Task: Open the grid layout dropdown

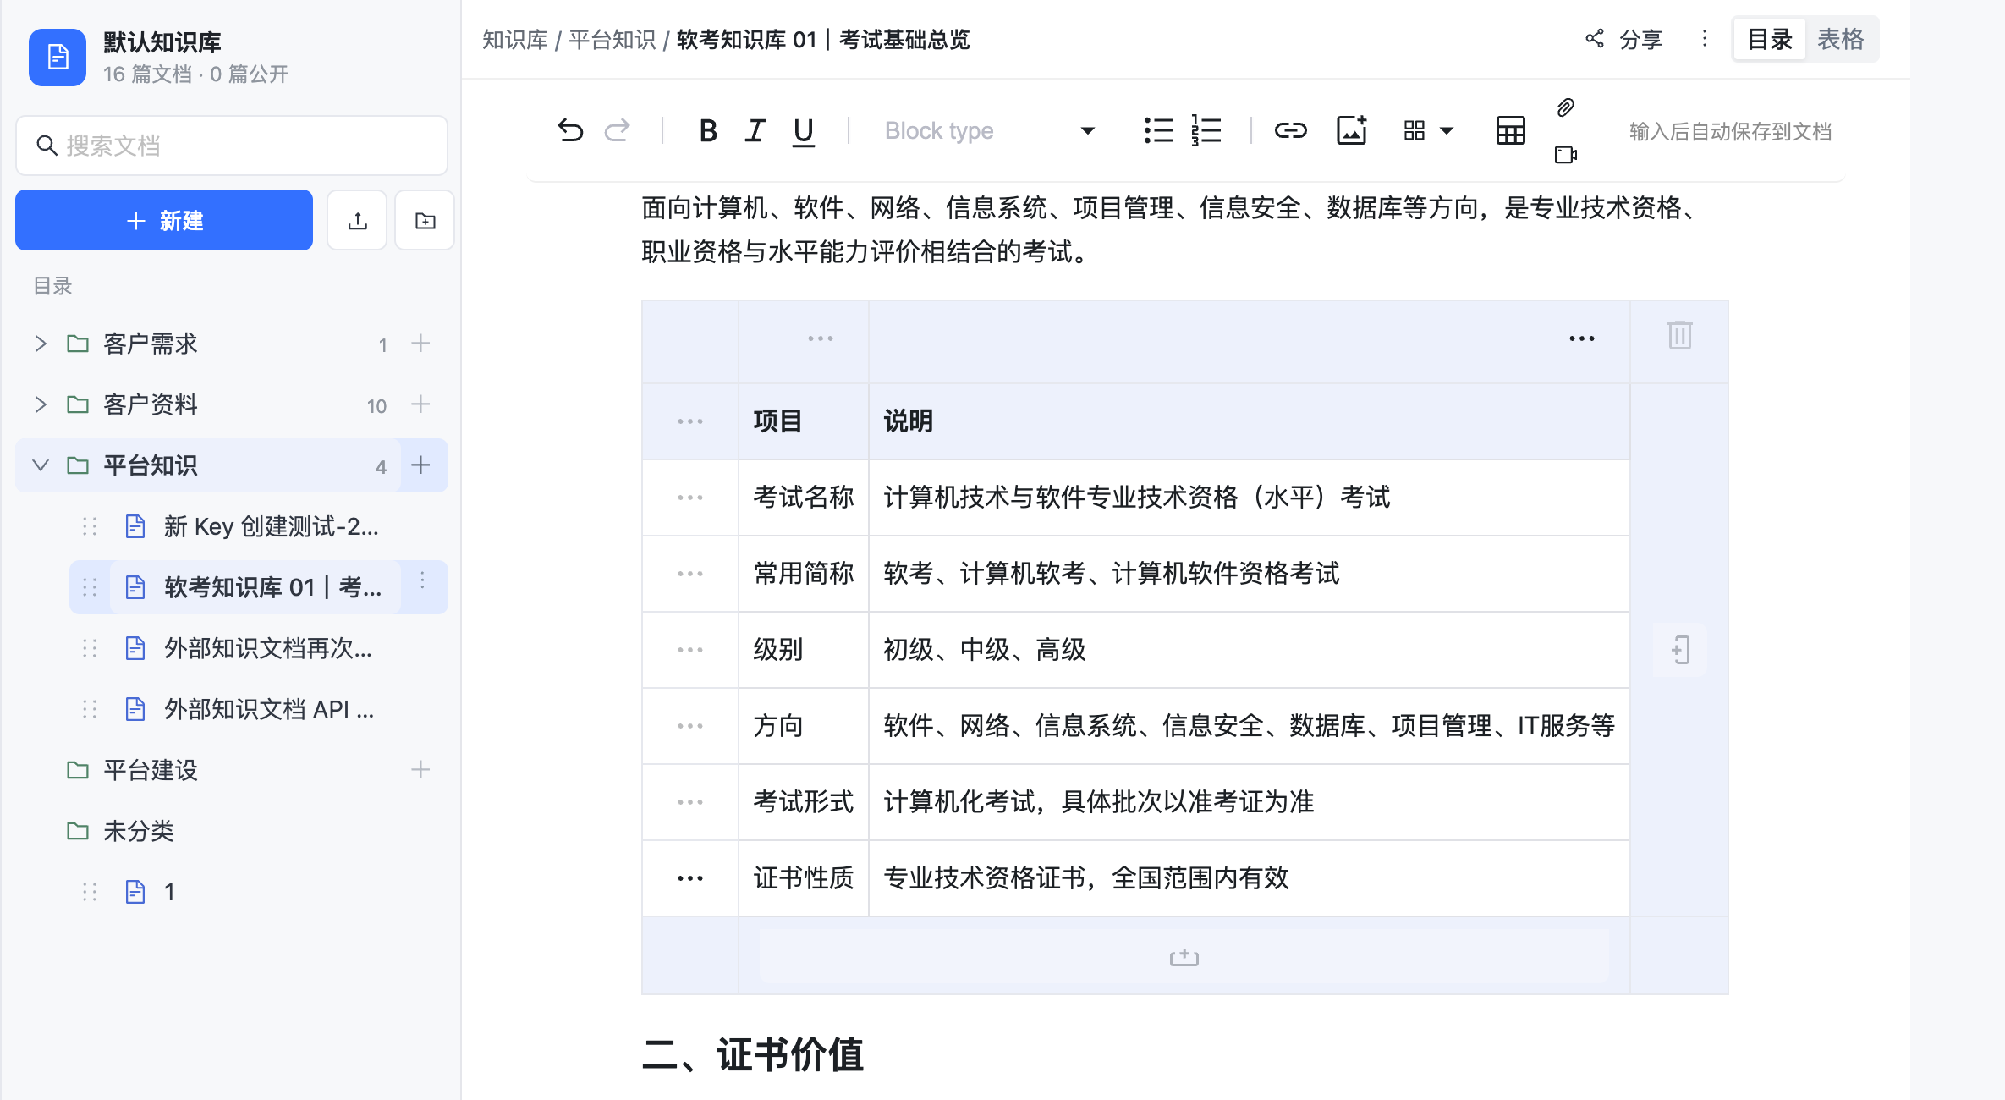Action: click(1428, 130)
